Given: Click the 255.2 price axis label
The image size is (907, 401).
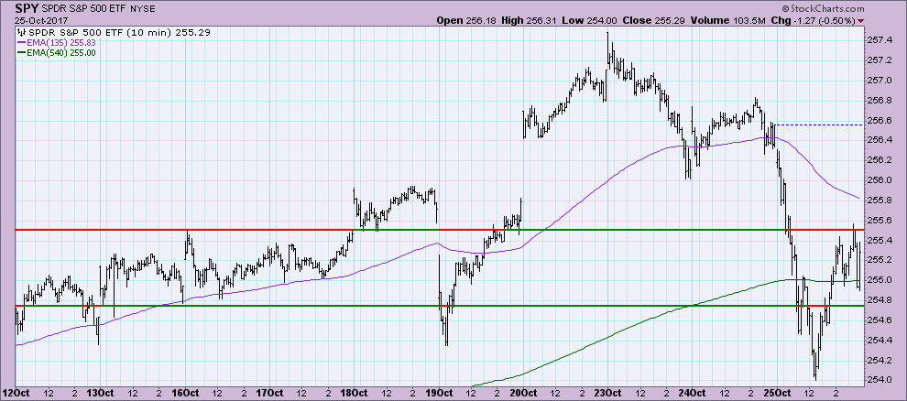Looking at the screenshot, I should (880, 260).
